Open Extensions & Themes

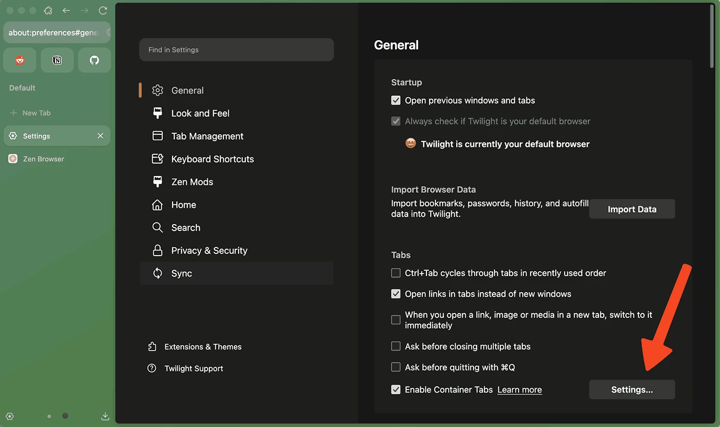coord(195,347)
